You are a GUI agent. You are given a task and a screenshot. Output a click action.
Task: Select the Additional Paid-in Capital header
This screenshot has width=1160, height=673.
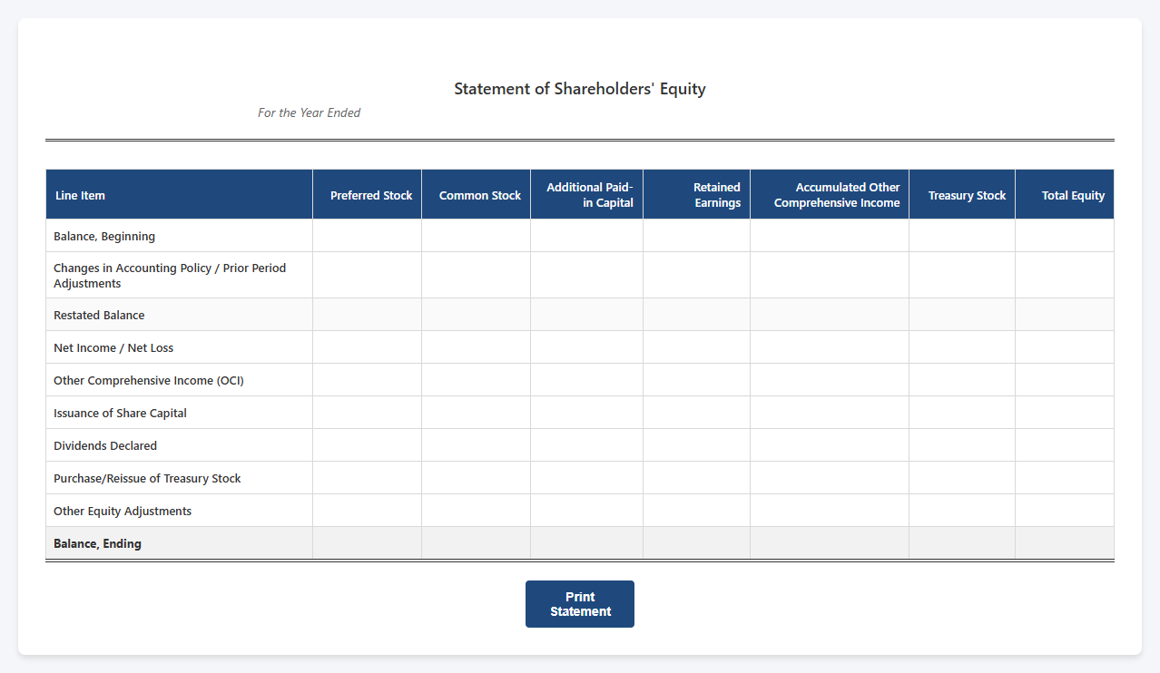587,195
